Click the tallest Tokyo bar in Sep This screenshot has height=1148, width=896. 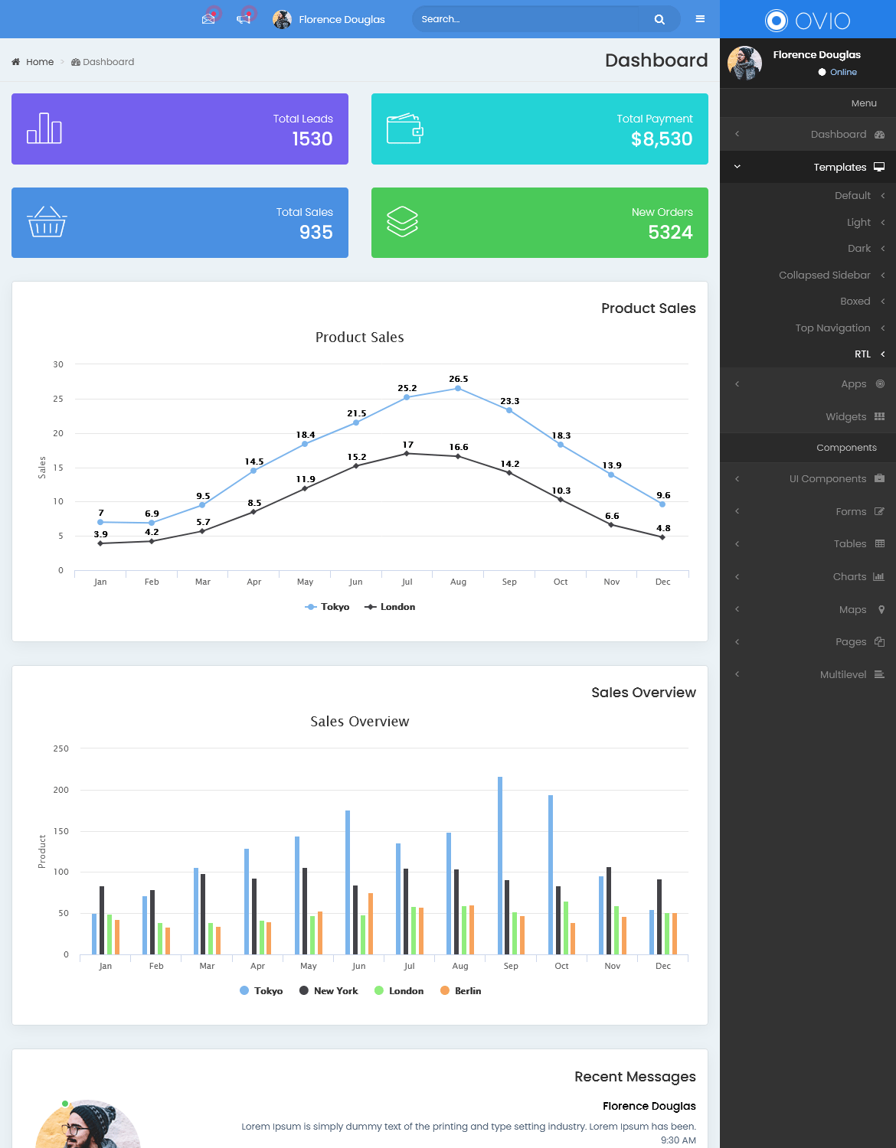(500, 866)
